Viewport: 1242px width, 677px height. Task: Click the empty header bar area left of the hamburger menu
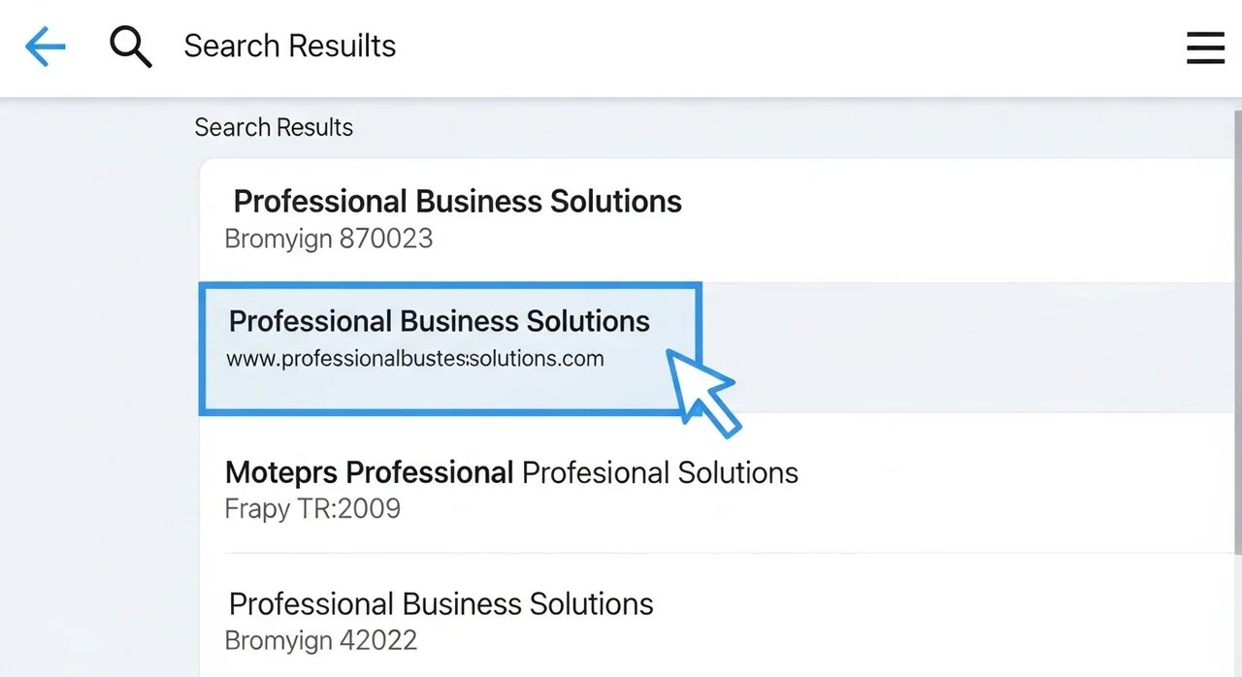776,47
